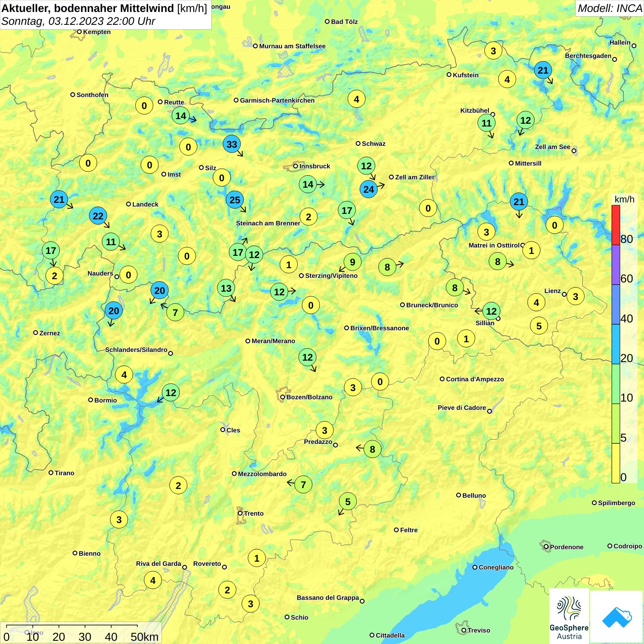644x644 pixels.
Task: Select the Treviso city label
Action: click(x=478, y=630)
